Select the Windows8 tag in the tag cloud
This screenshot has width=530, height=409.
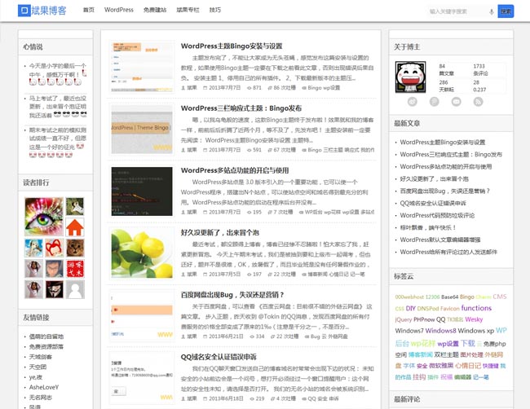441,330
